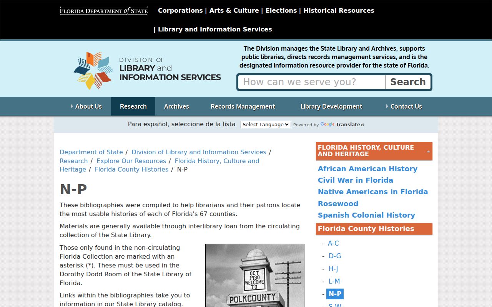Open Civil War in Florida sidebar link

pyautogui.click(x=356, y=180)
